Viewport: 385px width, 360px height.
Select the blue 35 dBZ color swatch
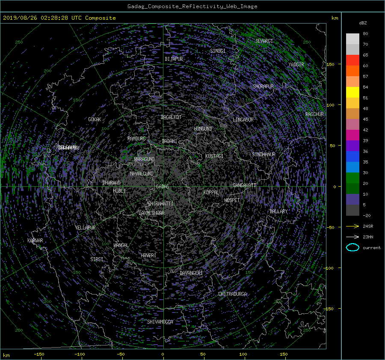tap(352, 156)
